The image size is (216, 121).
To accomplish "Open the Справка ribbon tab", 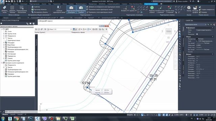I will coord(124,4).
